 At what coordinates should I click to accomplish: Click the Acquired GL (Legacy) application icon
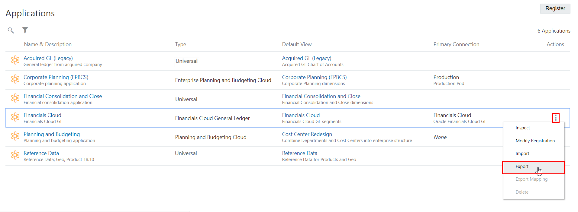(x=15, y=60)
